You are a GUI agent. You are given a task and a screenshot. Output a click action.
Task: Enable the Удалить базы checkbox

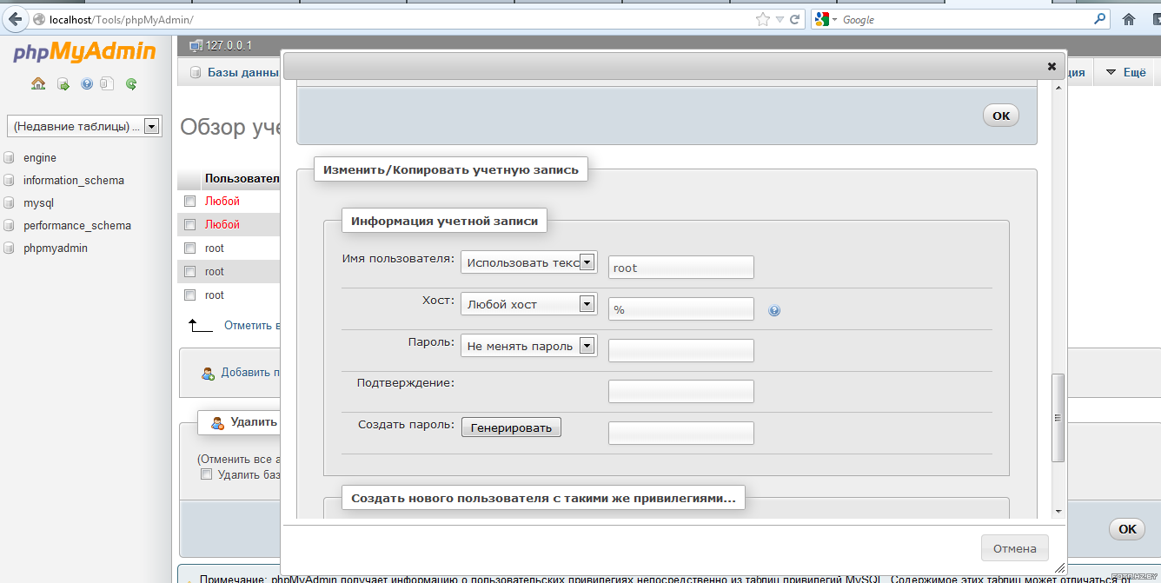pos(206,474)
